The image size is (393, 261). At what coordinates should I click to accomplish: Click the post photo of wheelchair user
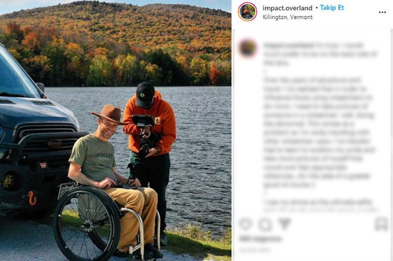[x=115, y=130]
